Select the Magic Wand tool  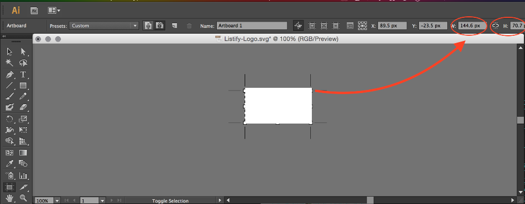point(9,63)
